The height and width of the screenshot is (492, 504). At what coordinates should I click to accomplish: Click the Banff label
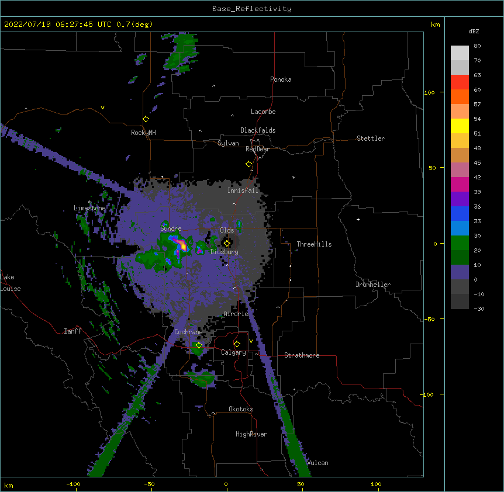point(73,331)
